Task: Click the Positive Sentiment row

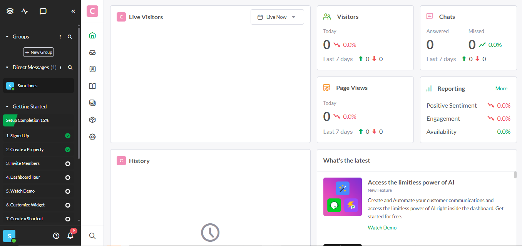Action: [468, 105]
